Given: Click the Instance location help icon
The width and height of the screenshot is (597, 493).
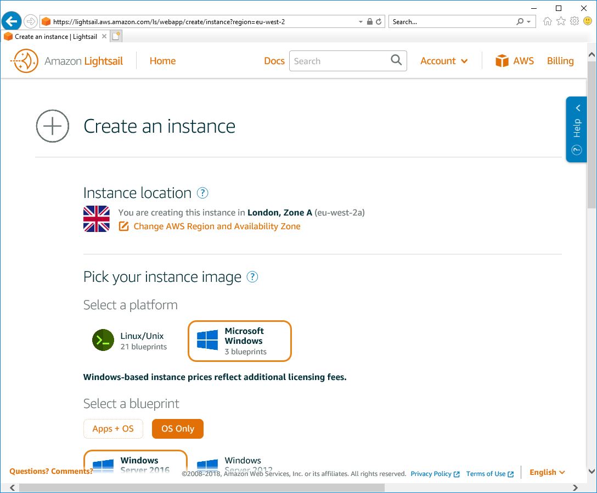Looking at the screenshot, I should [202, 193].
